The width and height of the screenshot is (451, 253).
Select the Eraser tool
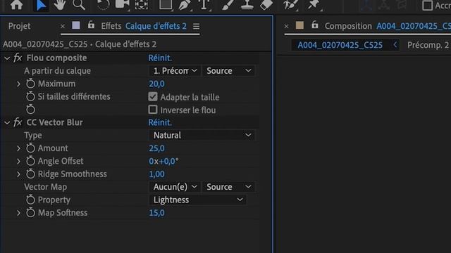(x=266, y=5)
